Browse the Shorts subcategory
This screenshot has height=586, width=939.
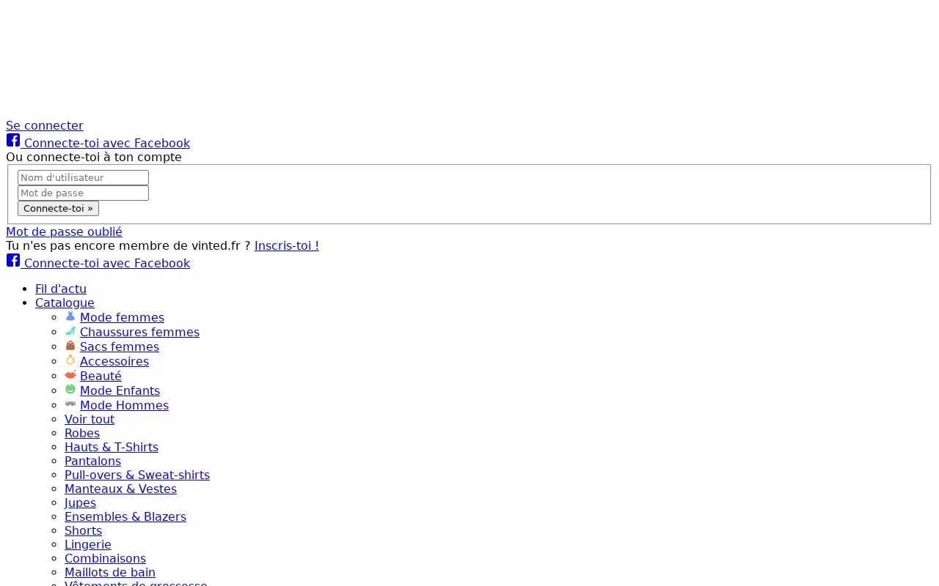[x=83, y=531]
